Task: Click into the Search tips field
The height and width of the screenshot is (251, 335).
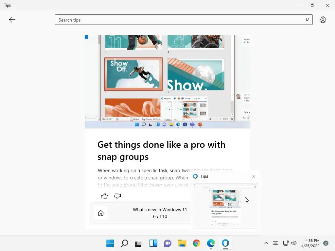Action: 184,20
